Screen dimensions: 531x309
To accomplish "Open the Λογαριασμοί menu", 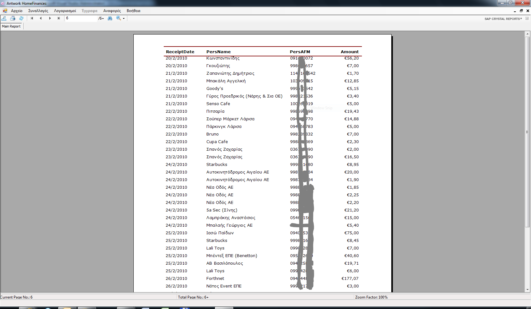I will point(65,11).
